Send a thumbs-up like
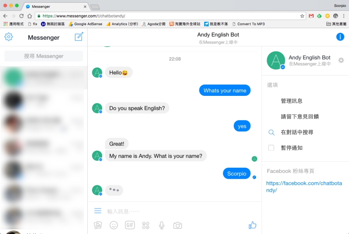Image resolution: width=349 pixels, height=234 pixels. (253, 225)
